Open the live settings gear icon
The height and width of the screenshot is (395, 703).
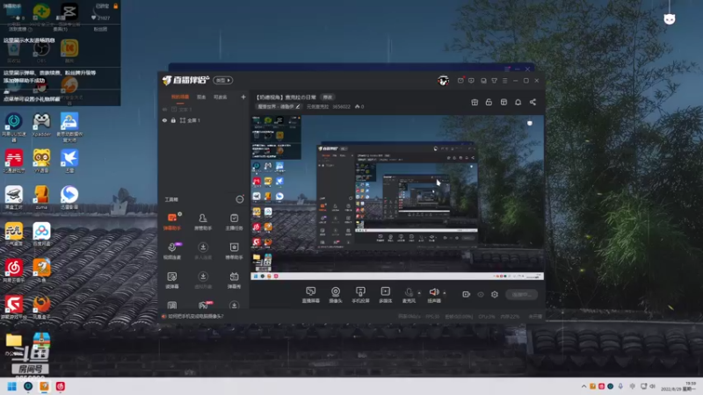[x=495, y=294]
